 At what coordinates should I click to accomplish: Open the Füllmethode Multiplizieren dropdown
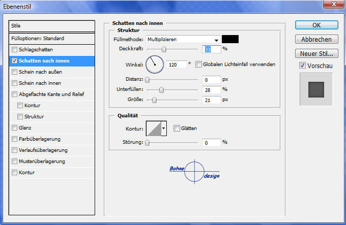tap(183, 40)
